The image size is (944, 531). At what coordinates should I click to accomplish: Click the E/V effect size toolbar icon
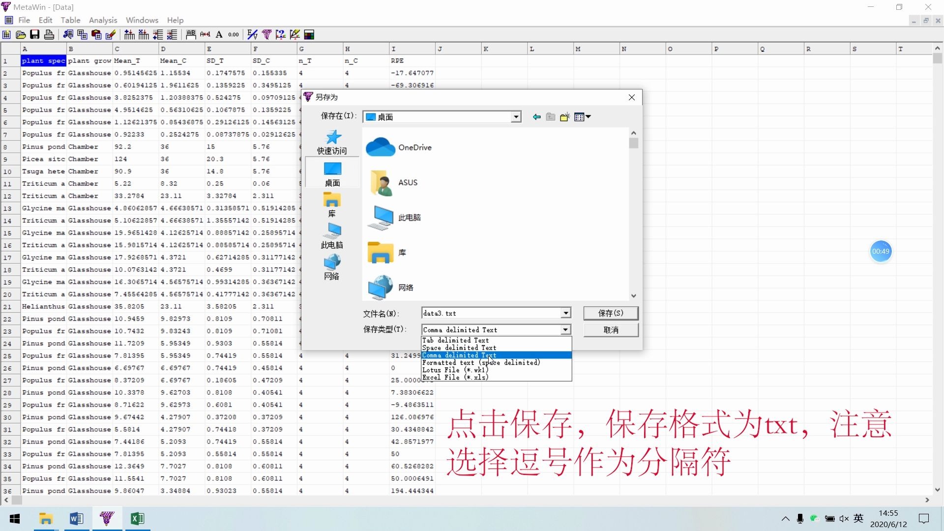coord(252,34)
